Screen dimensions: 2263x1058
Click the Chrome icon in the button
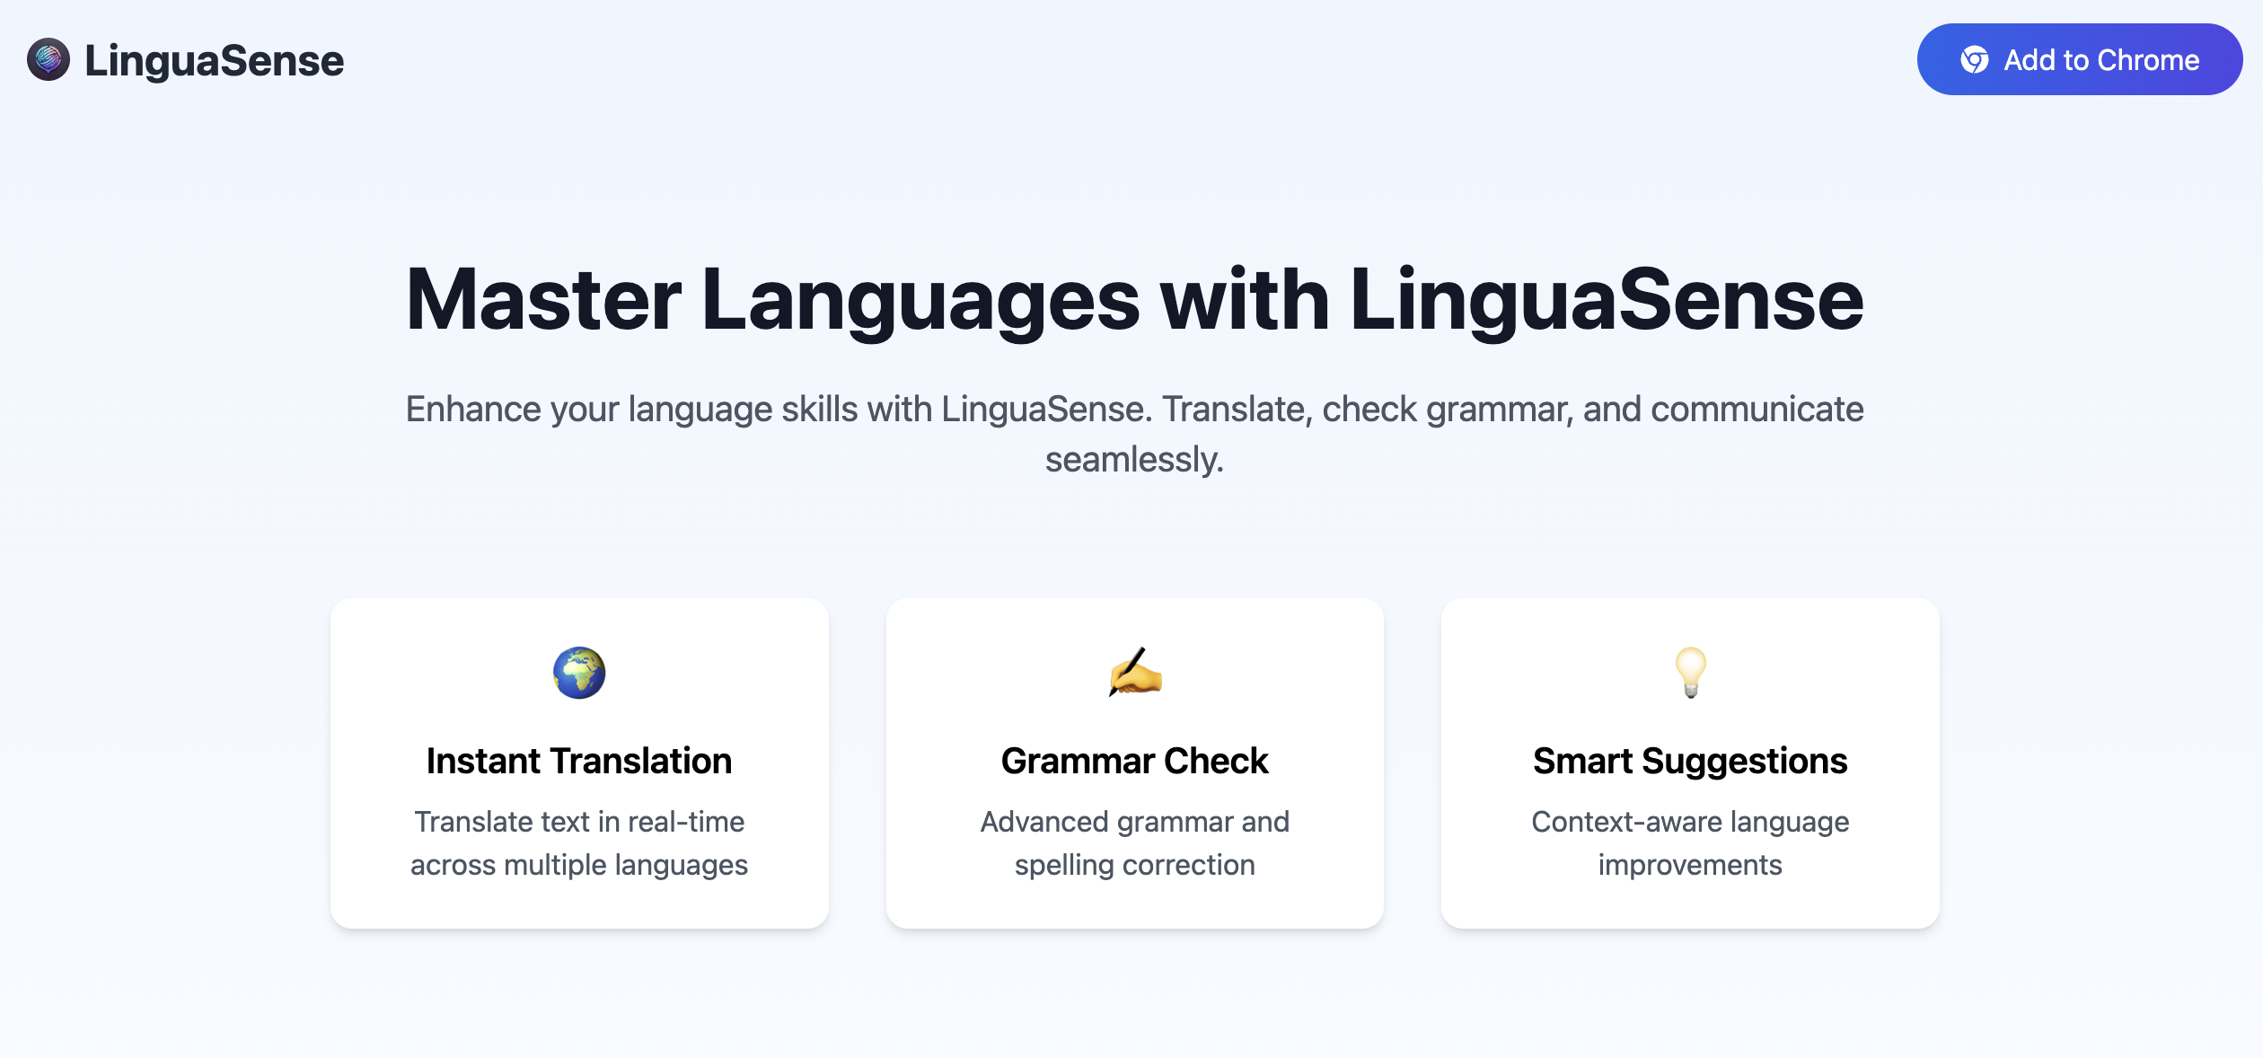click(x=1974, y=60)
